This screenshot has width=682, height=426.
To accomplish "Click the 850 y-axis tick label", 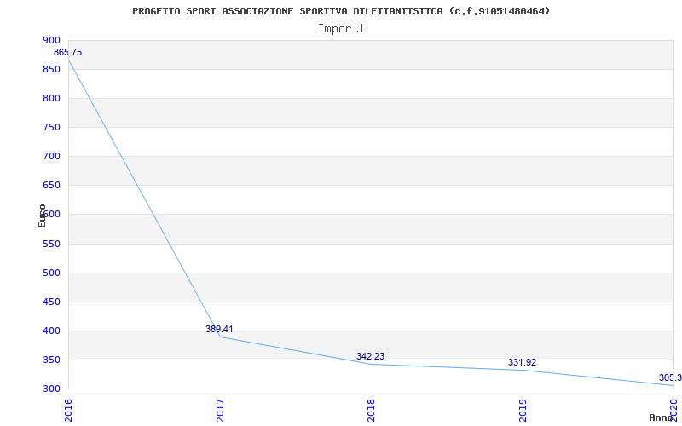I will 51,69.
